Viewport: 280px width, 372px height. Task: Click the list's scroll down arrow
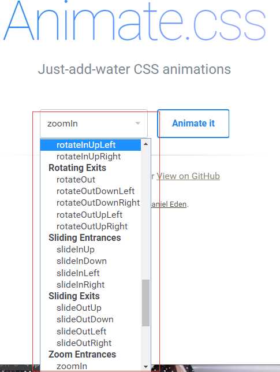146,367
